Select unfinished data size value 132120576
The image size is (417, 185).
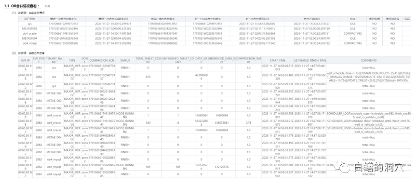pos(221,167)
